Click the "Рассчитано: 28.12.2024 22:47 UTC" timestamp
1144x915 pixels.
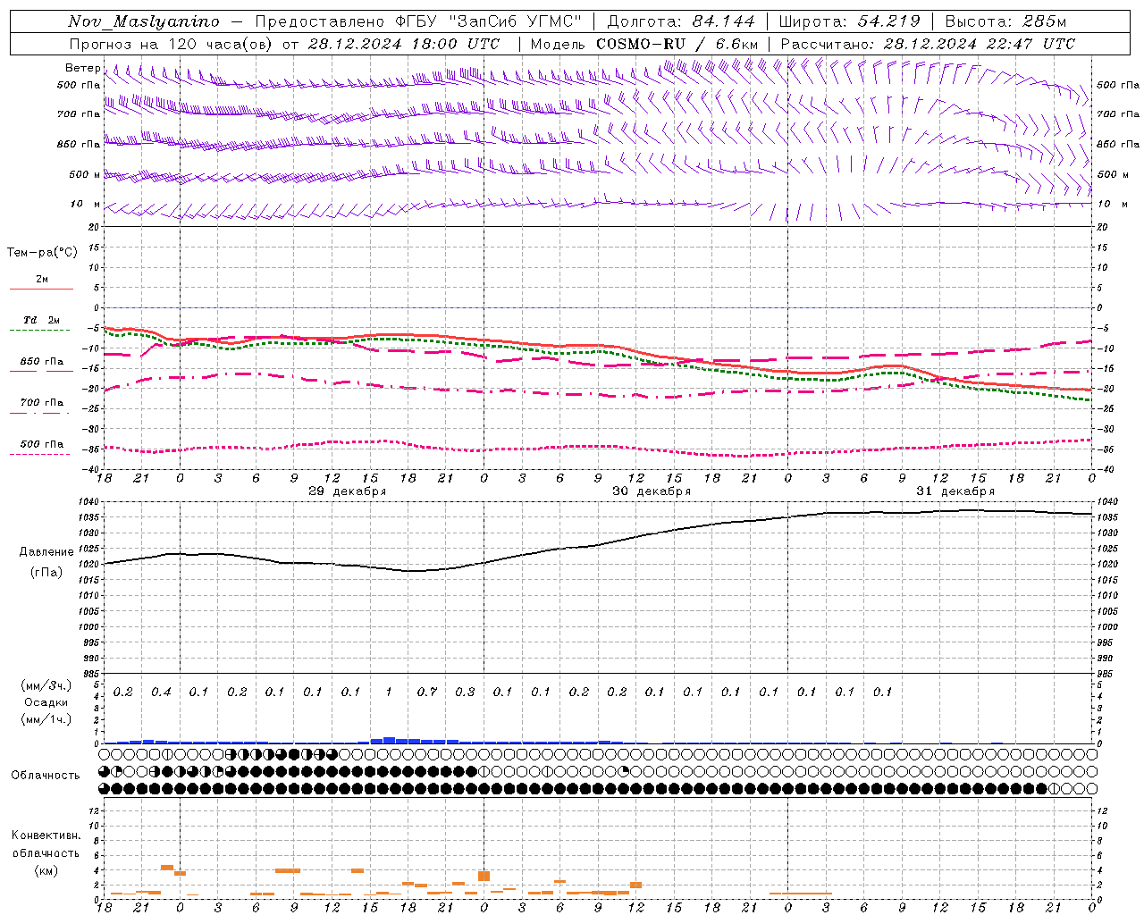click(x=927, y=44)
